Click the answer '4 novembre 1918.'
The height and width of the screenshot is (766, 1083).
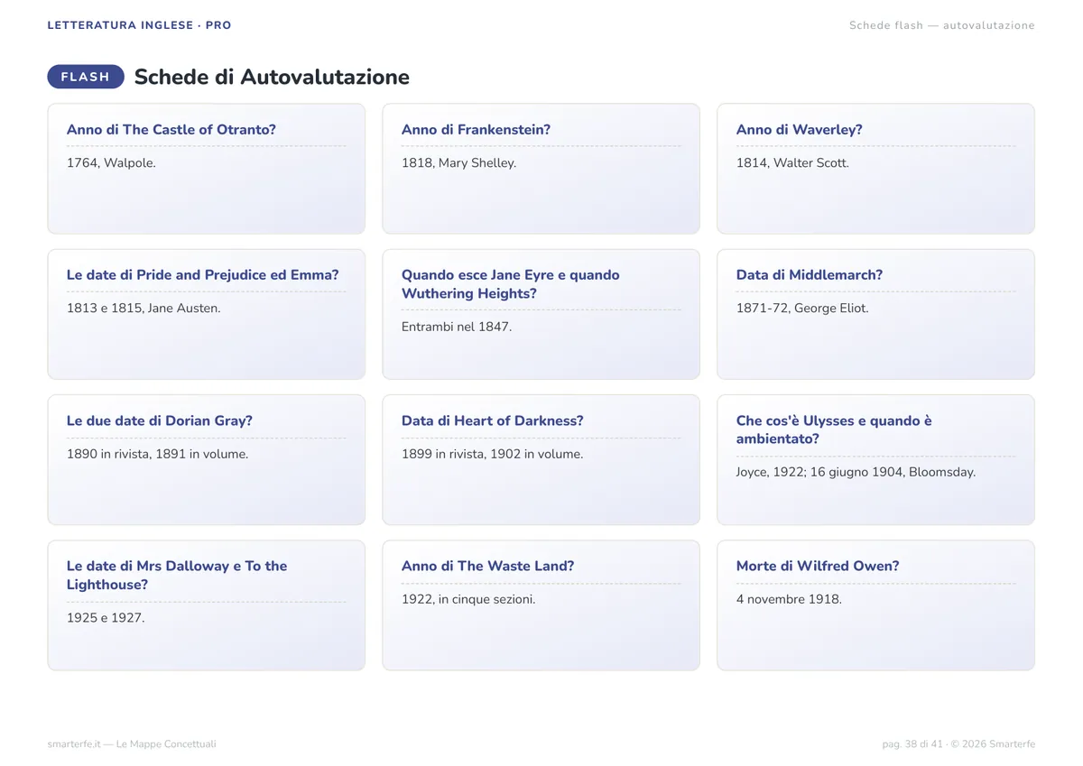click(x=789, y=599)
